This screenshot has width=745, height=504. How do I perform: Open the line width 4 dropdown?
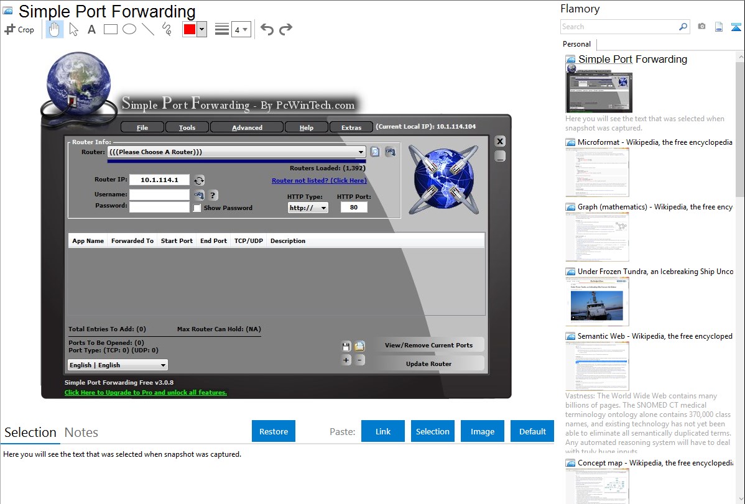point(241,30)
